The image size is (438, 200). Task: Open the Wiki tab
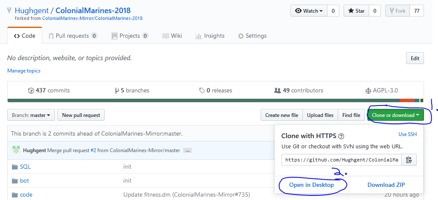[x=172, y=36]
